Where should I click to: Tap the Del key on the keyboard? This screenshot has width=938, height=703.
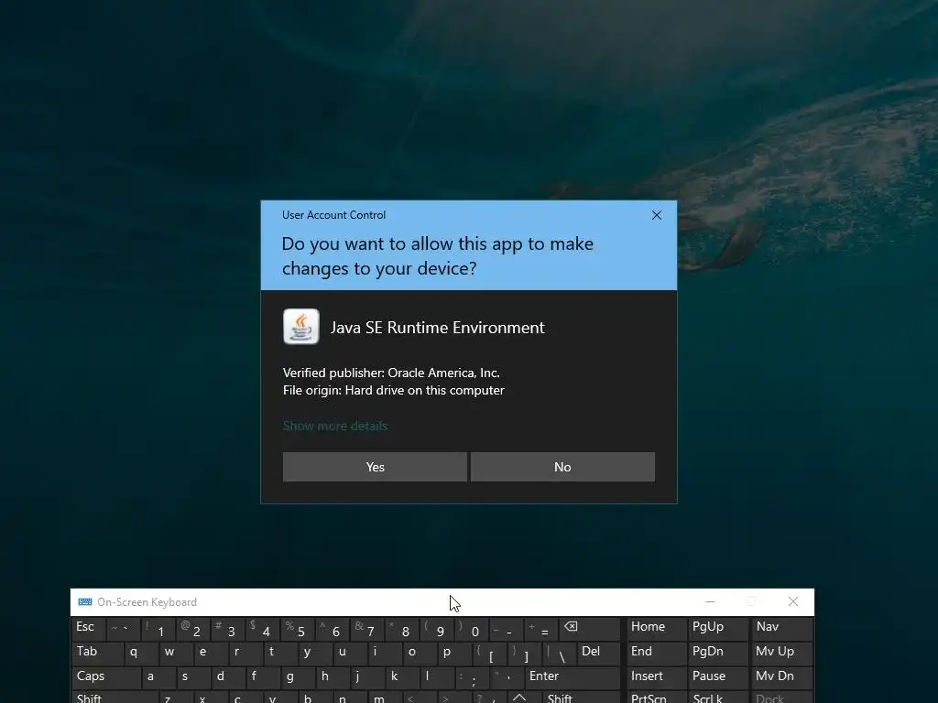pyautogui.click(x=597, y=653)
